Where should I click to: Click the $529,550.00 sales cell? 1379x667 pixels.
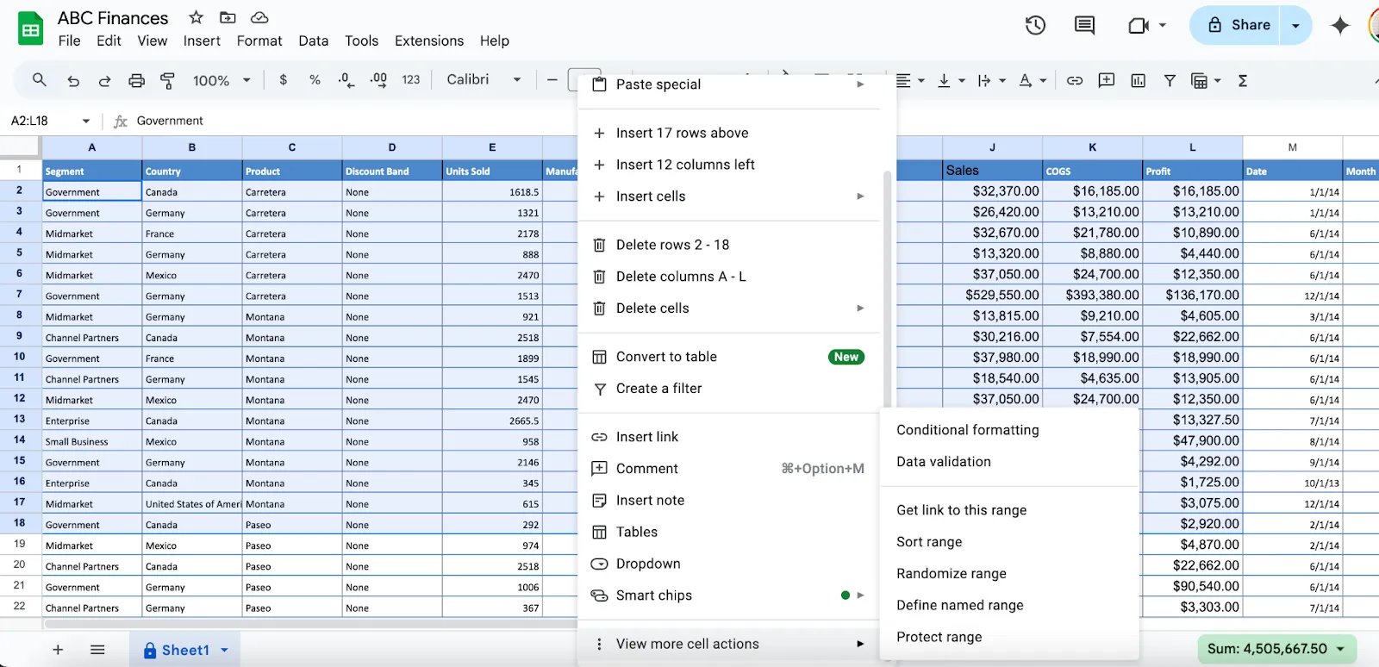coord(992,295)
